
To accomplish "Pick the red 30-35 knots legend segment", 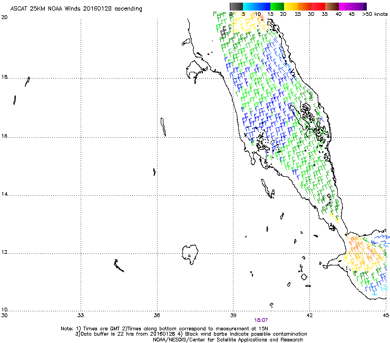I will pyautogui.click(x=318, y=6).
